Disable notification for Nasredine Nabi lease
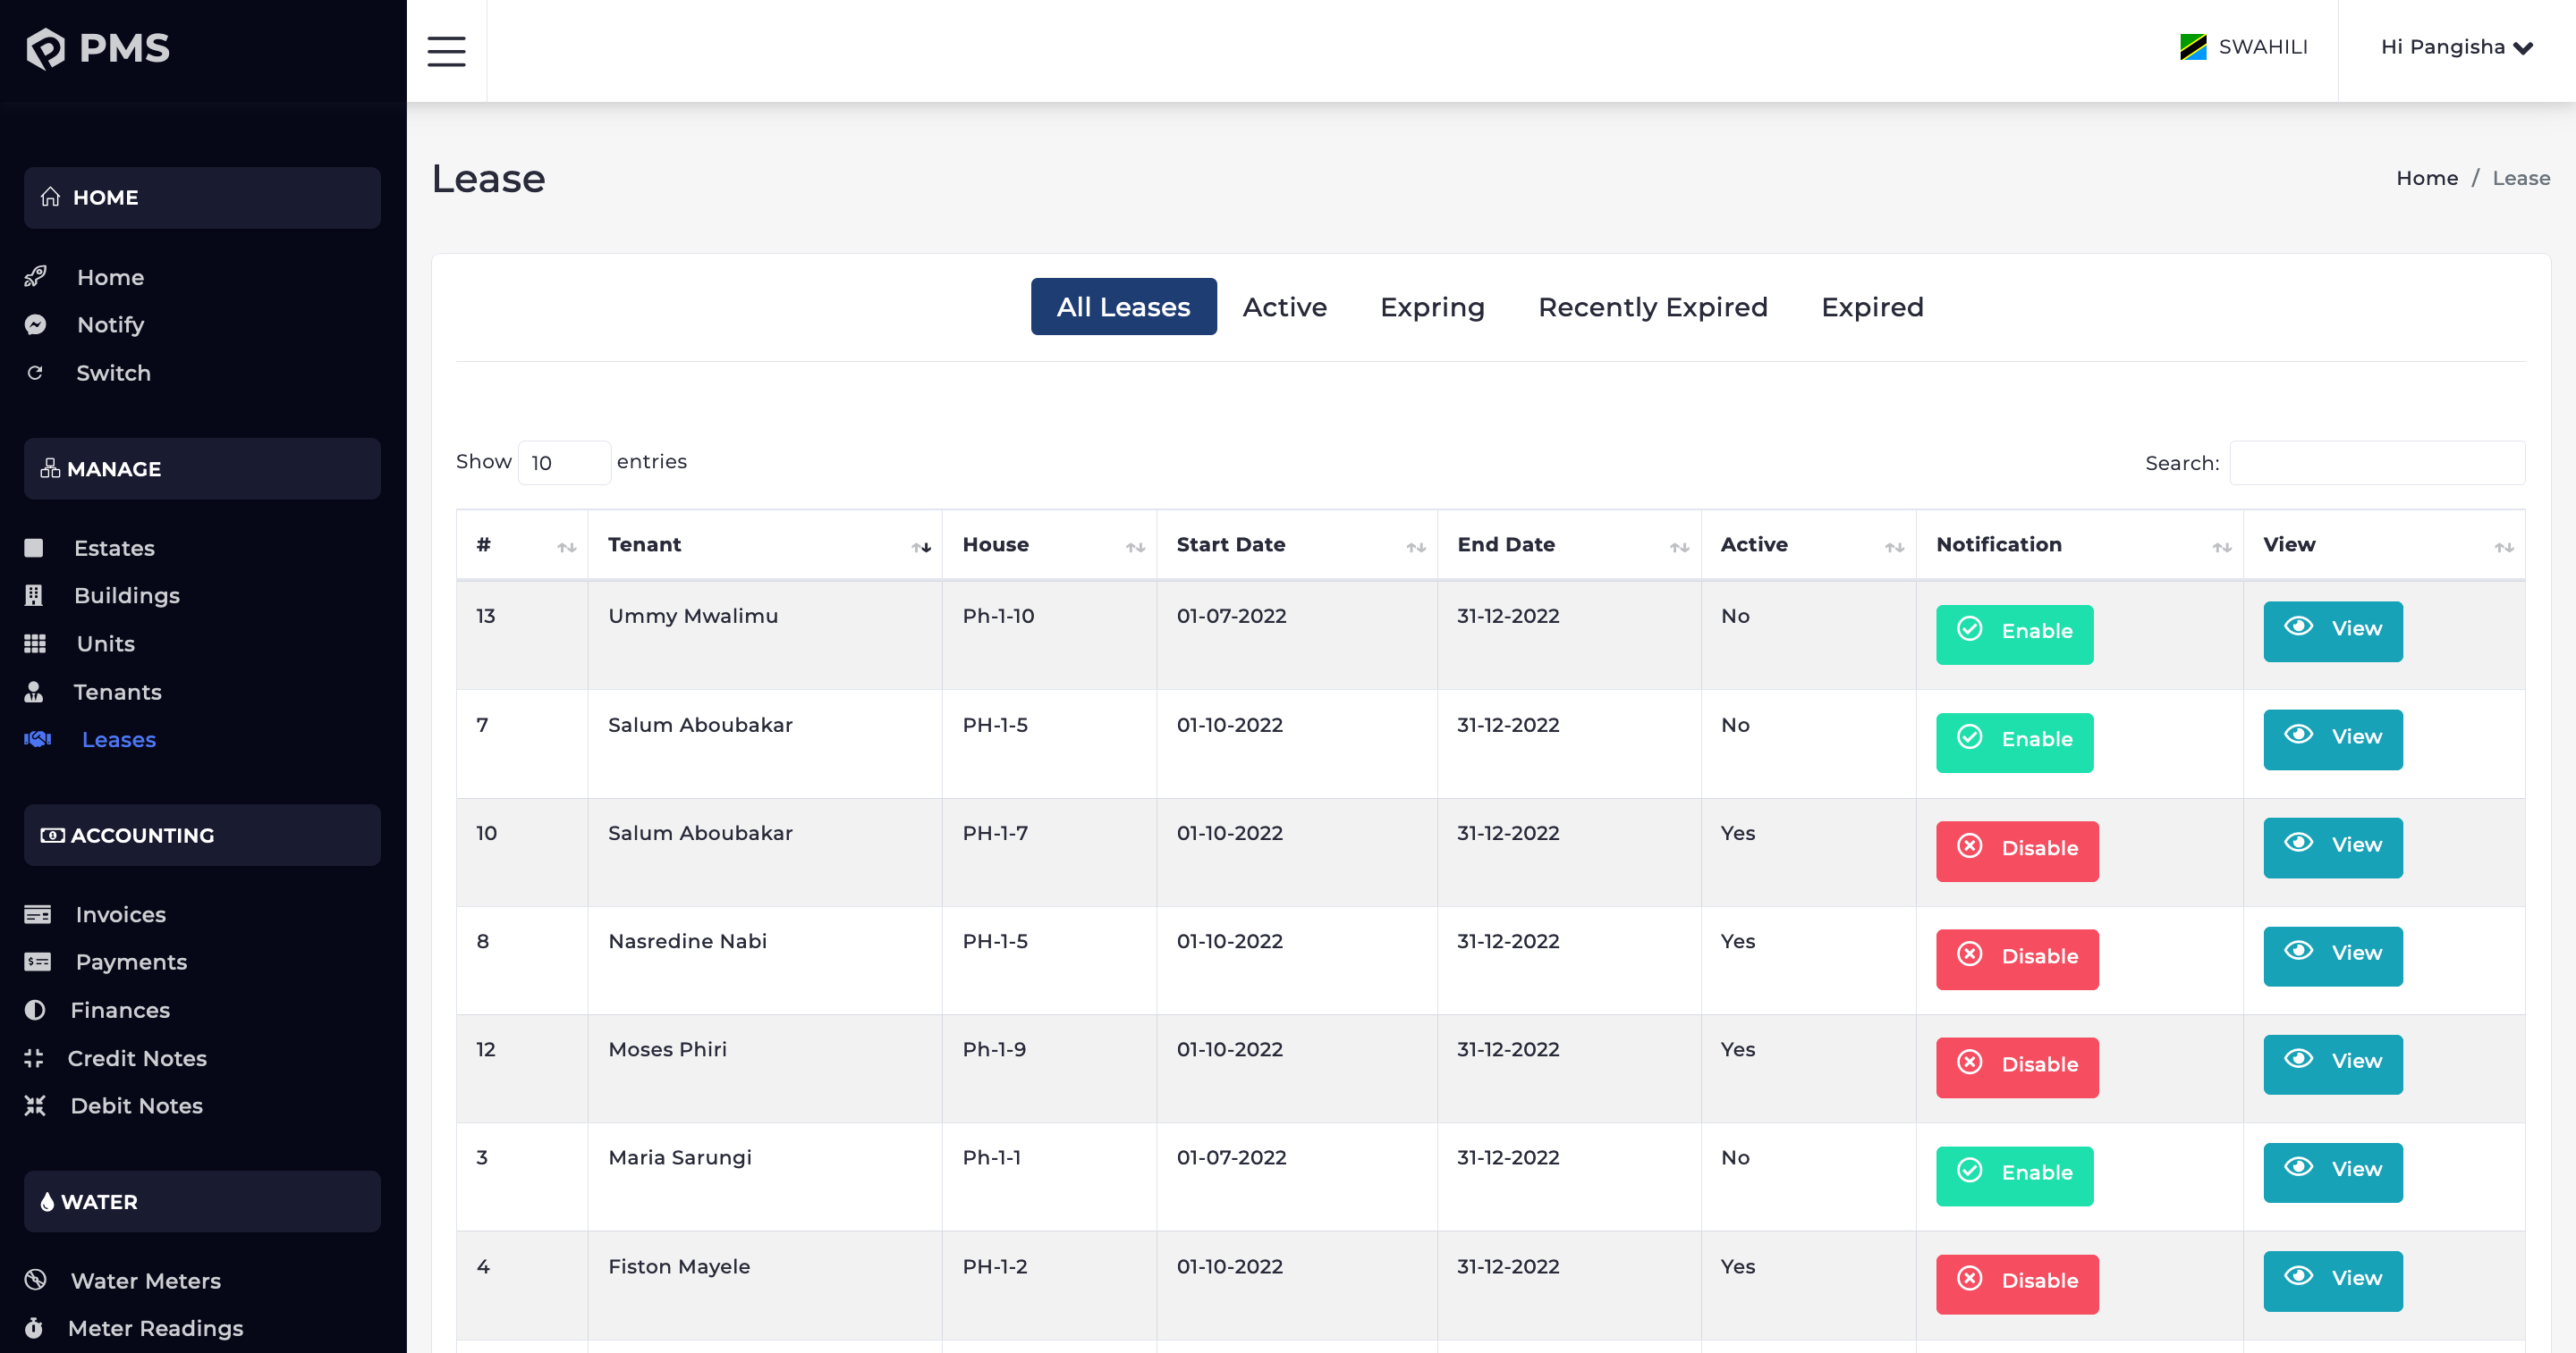The height and width of the screenshot is (1353, 2576). (x=2016, y=957)
